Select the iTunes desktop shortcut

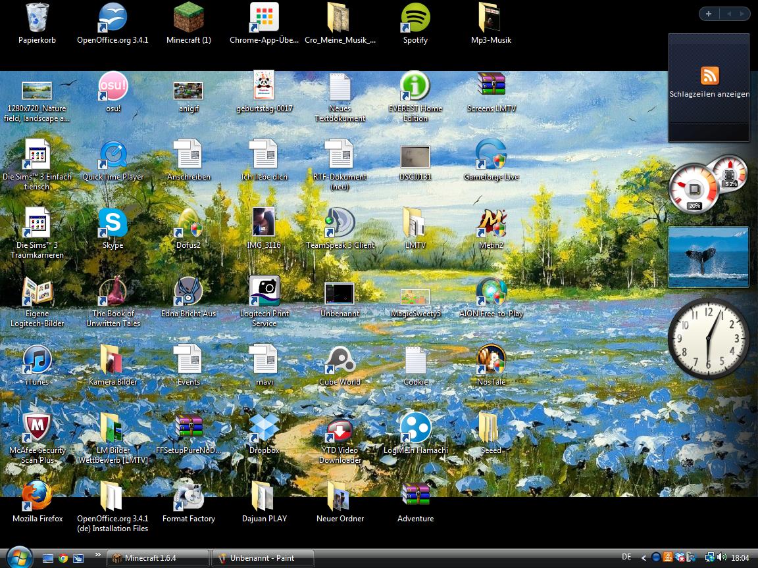(37, 360)
